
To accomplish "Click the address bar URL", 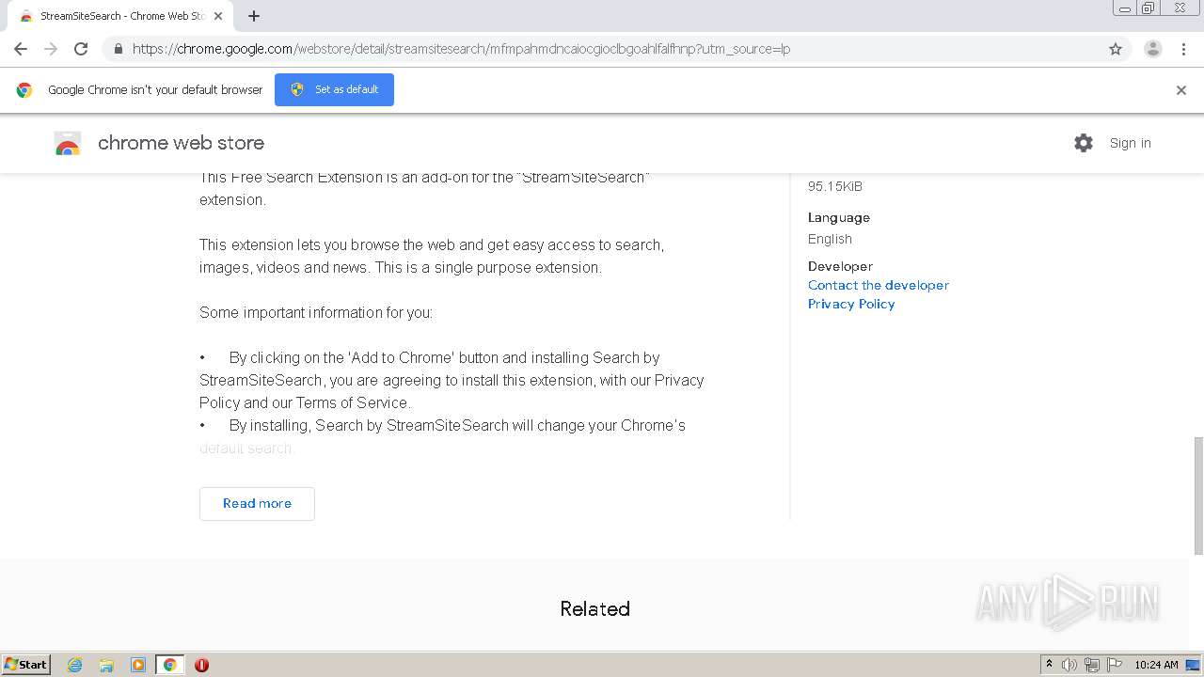I will point(461,49).
